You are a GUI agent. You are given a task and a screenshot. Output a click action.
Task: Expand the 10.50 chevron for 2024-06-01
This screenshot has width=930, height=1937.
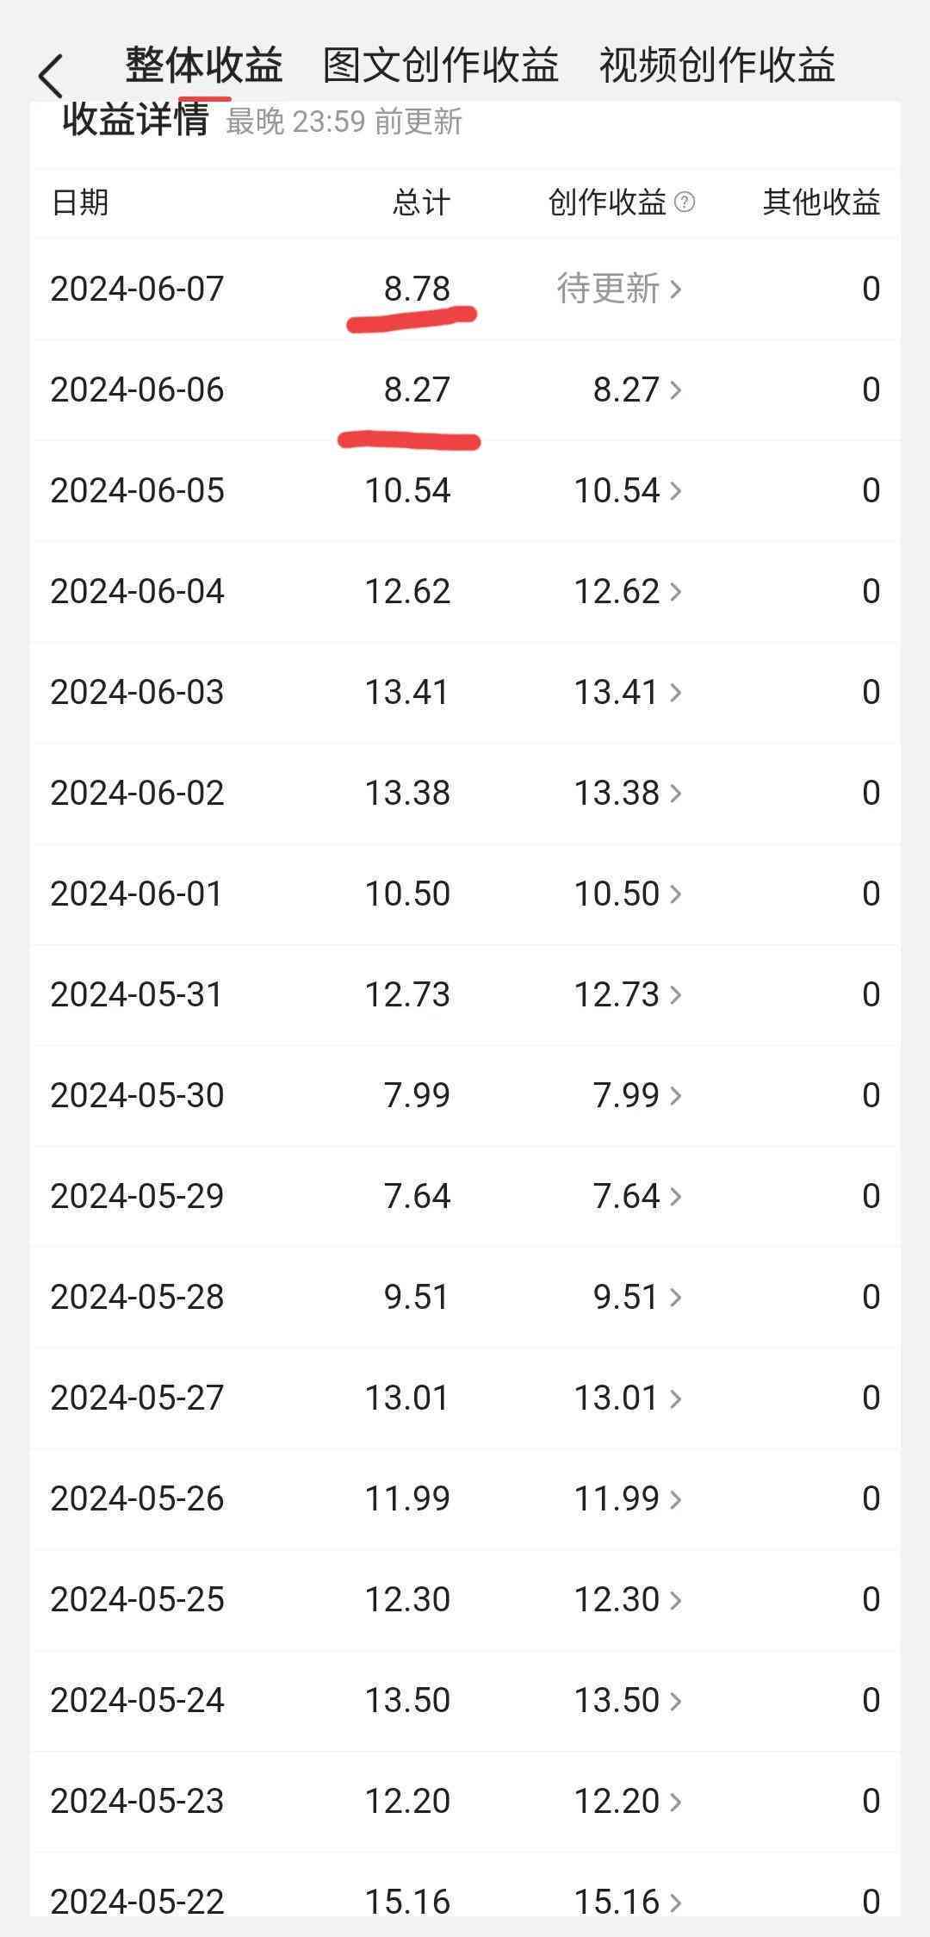click(x=676, y=894)
